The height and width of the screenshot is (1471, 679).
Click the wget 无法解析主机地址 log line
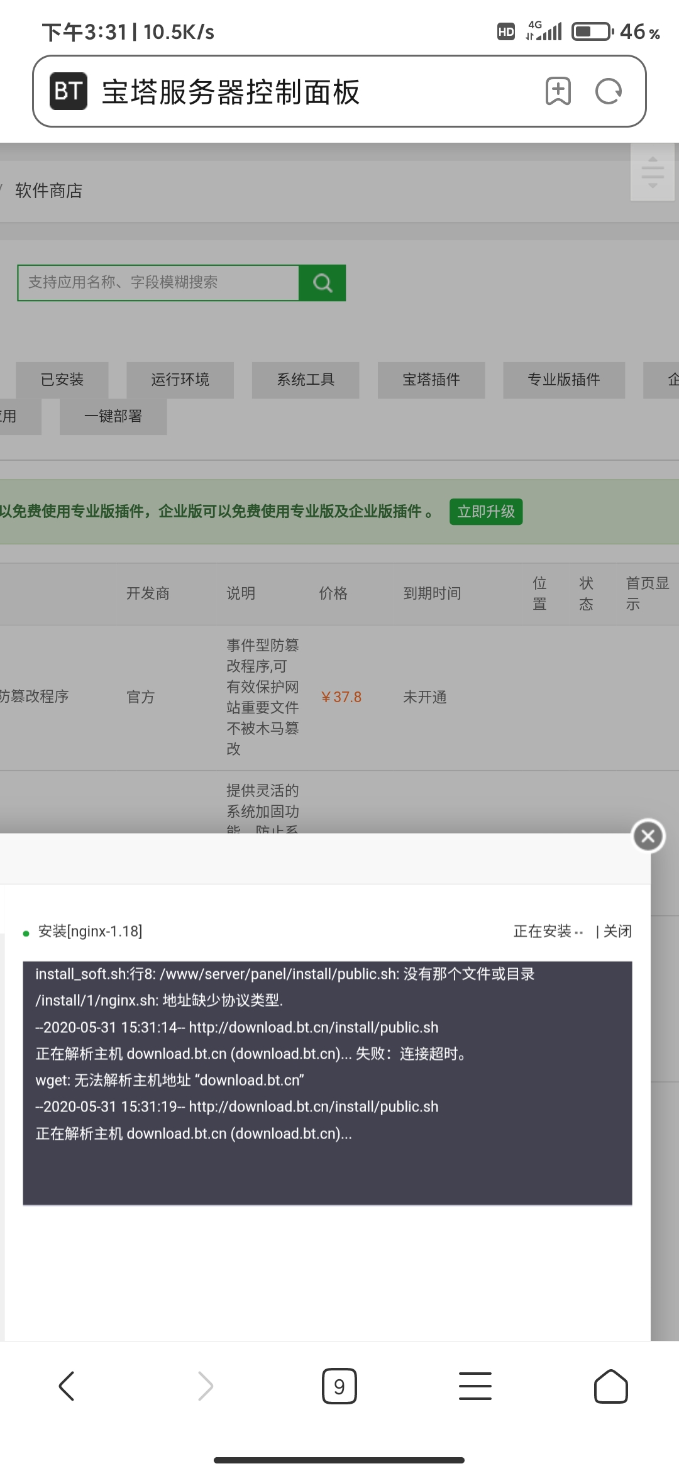170,1080
